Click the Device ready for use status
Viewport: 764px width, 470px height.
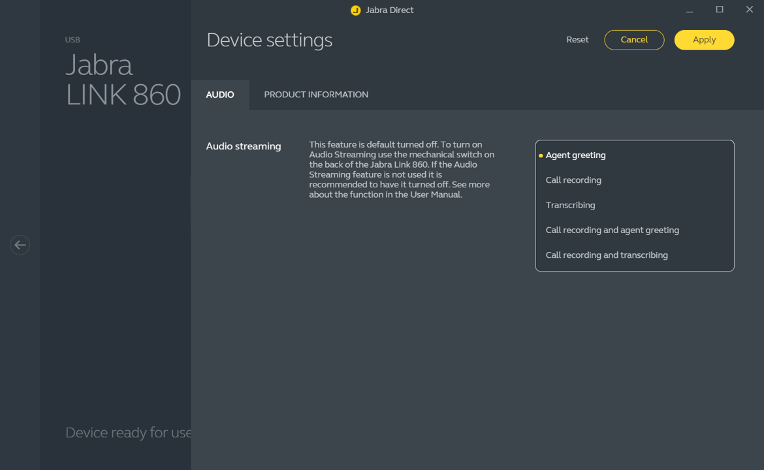pos(128,433)
